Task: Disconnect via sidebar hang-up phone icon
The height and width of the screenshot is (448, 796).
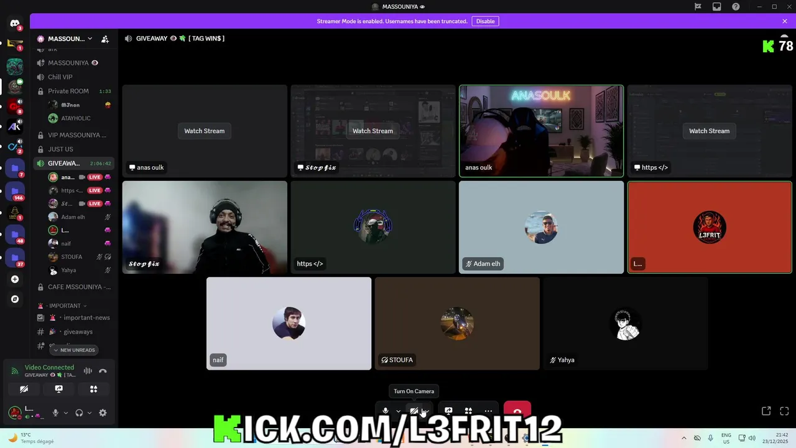Action: [103, 371]
